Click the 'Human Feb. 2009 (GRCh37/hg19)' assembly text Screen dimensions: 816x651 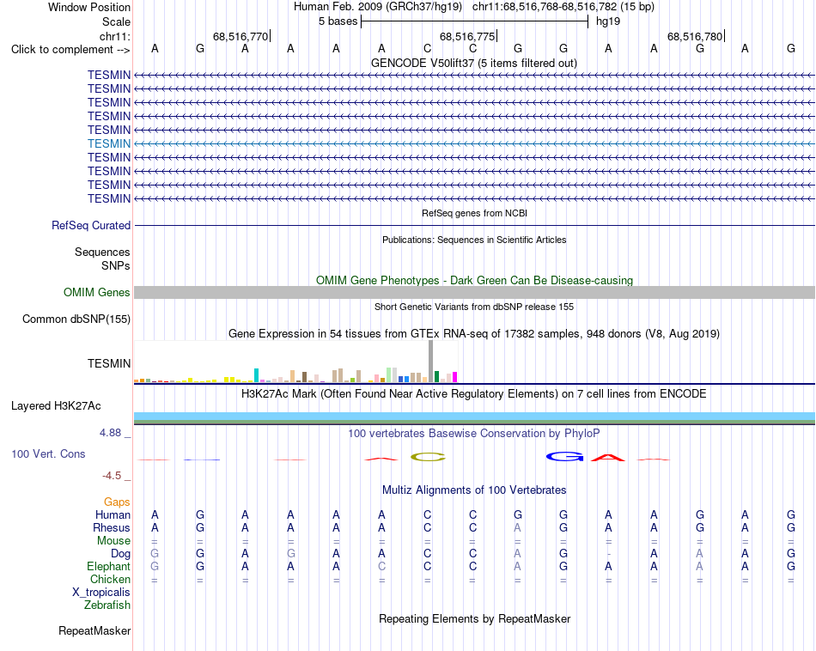[x=378, y=7]
